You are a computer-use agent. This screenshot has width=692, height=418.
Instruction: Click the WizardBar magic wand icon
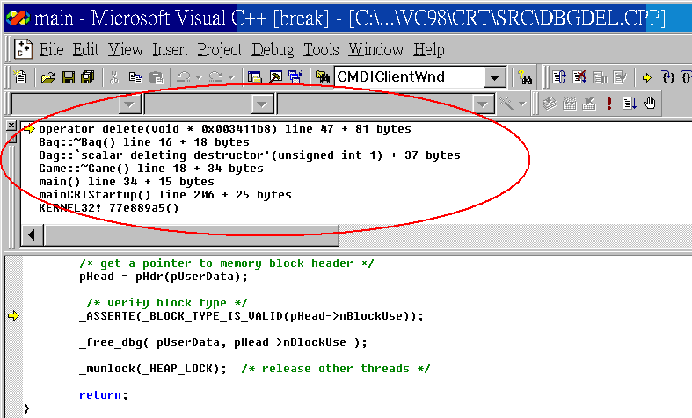pyautogui.click(x=506, y=104)
